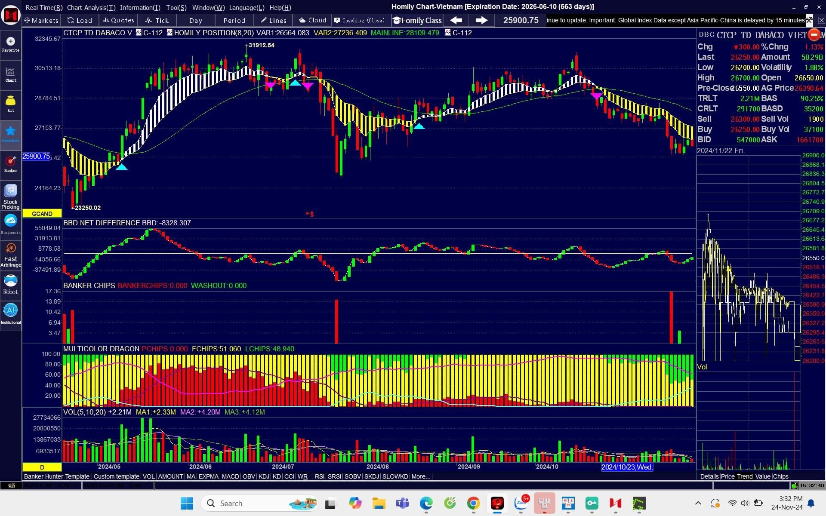This screenshot has width=826, height=516.
Task: Switch indicator to MACD
Action: tap(230, 476)
